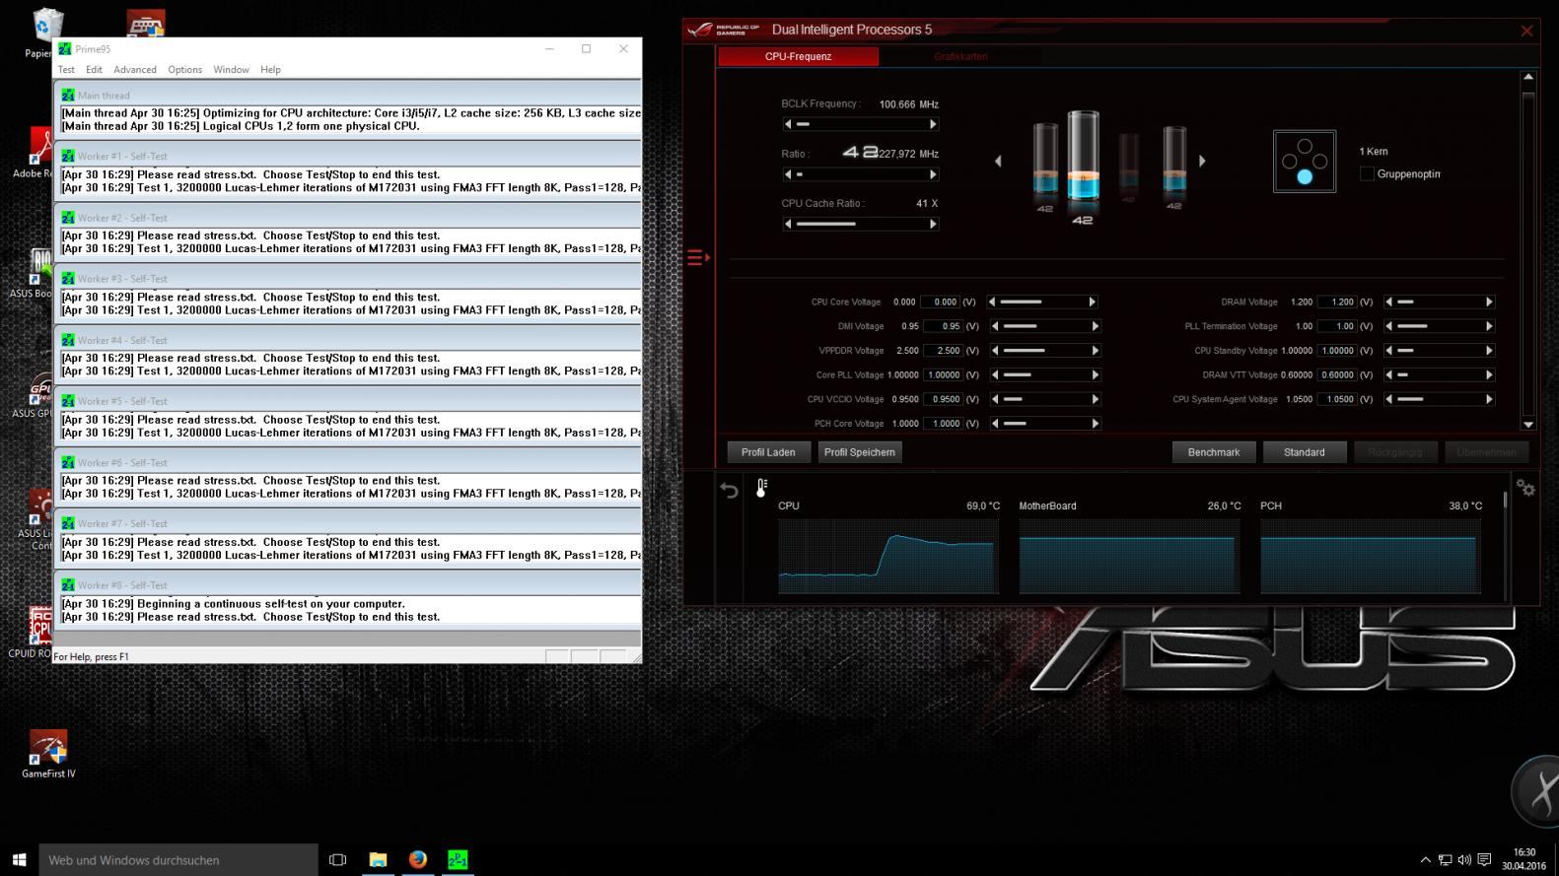The width and height of the screenshot is (1559, 876).
Task: Click the back arrow icon near temperature panel
Action: 729,490
